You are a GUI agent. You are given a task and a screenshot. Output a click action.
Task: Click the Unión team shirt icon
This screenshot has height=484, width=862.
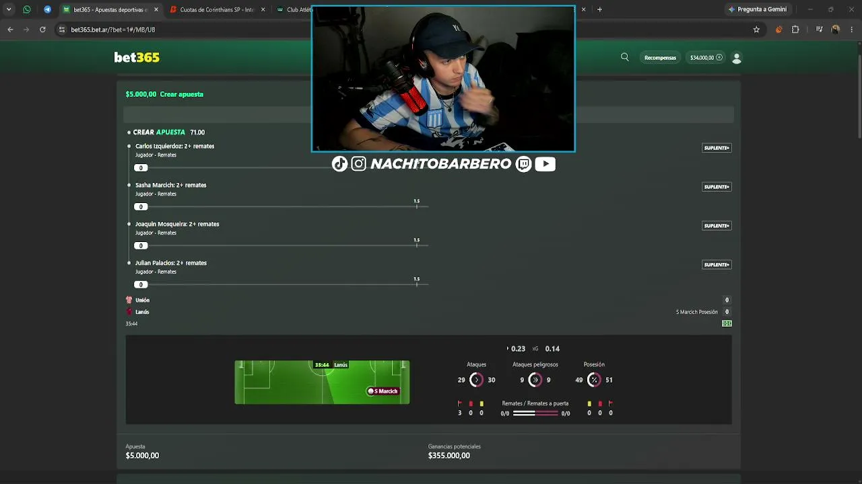129,300
